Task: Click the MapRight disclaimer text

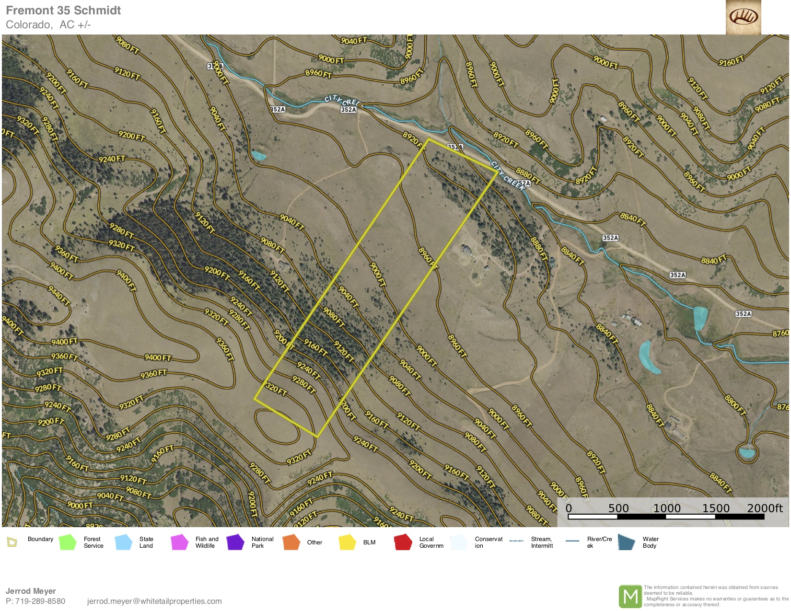Action: click(715, 596)
